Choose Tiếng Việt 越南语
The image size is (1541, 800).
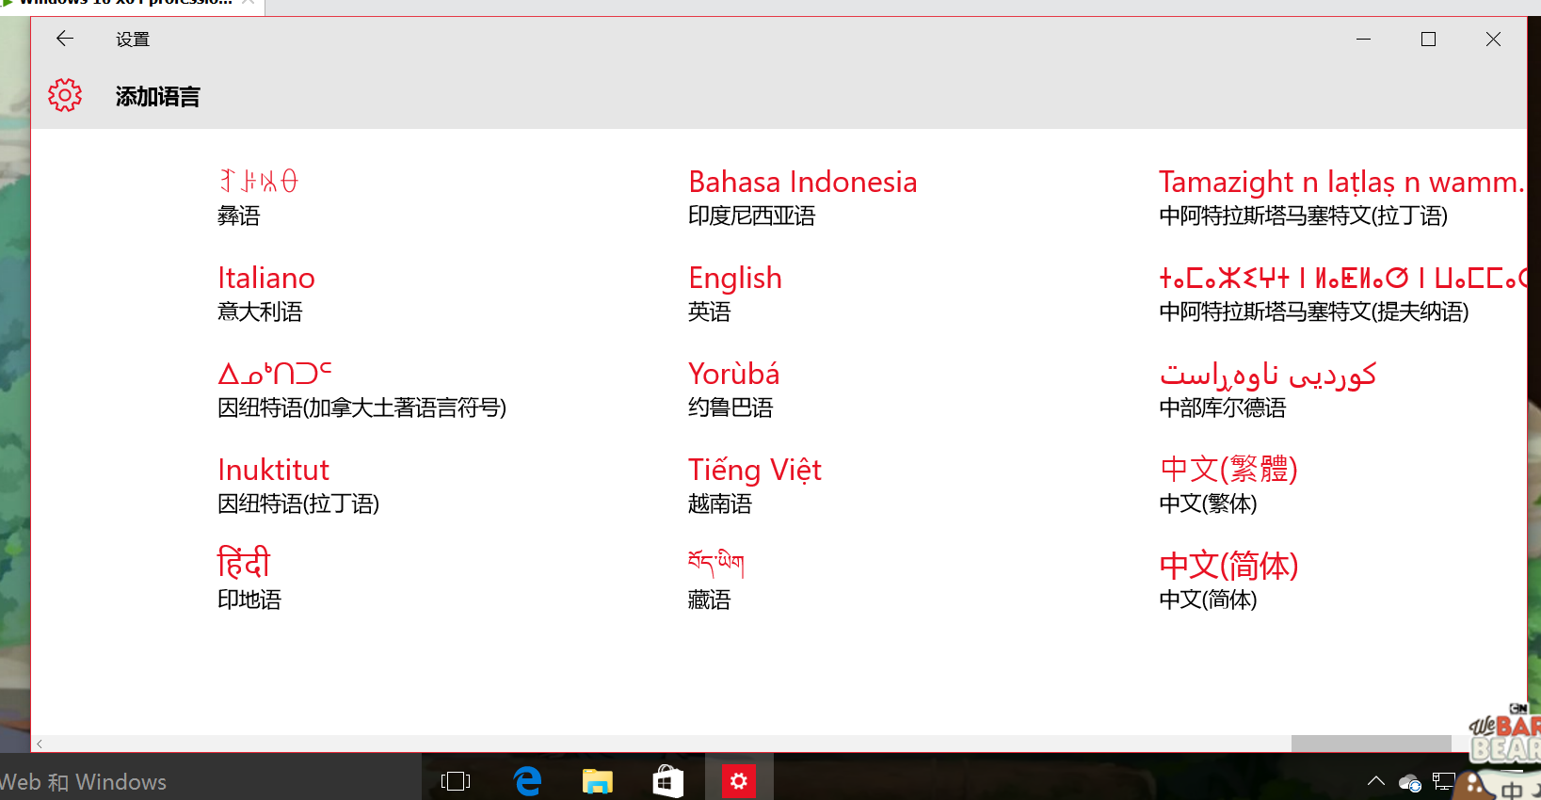pyautogui.click(x=755, y=486)
